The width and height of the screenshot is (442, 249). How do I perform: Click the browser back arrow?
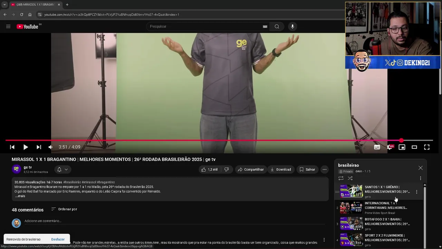[5, 15]
